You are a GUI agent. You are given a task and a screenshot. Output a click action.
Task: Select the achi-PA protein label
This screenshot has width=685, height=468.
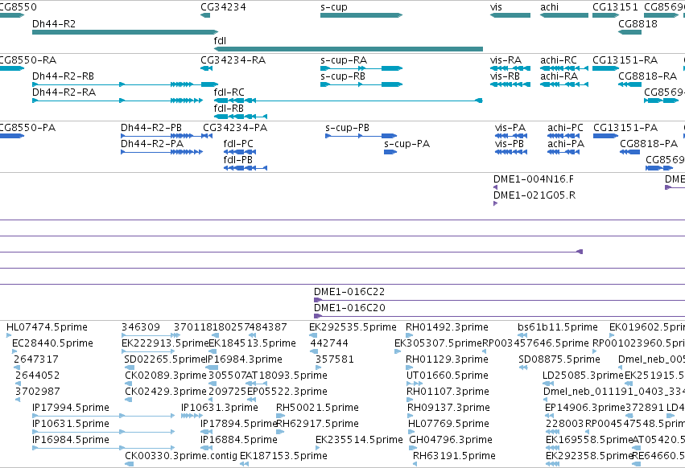[566, 144]
